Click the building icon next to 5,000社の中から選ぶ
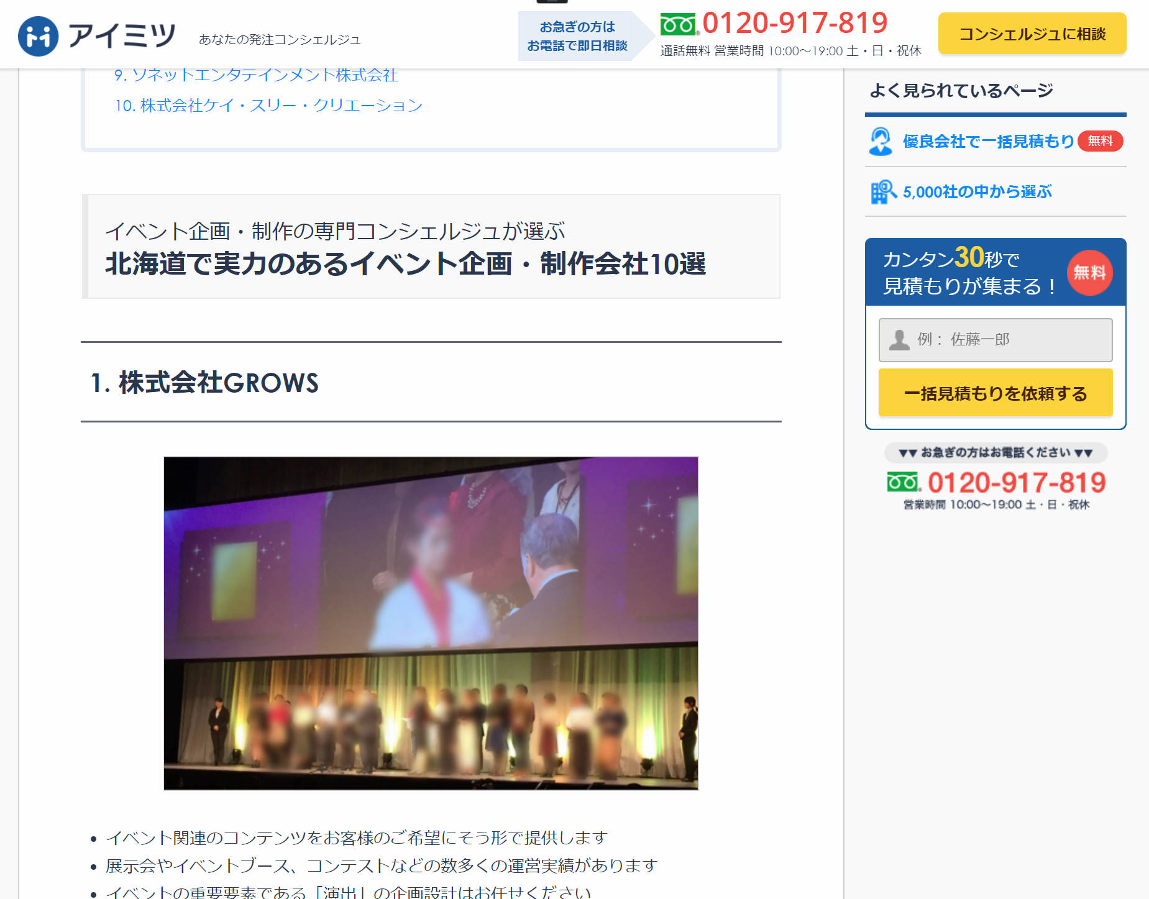Image resolution: width=1149 pixels, height=899 pixels. [x=881, y=191]
